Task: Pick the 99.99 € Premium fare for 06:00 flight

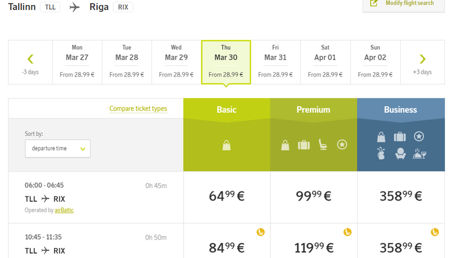Action: point(313,197)
